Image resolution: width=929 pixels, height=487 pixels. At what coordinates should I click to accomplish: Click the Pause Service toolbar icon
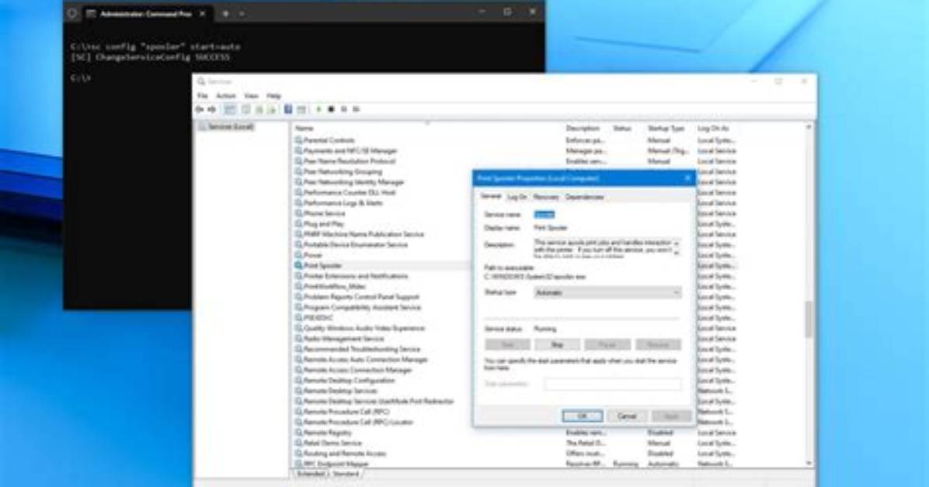pos(343,109)
